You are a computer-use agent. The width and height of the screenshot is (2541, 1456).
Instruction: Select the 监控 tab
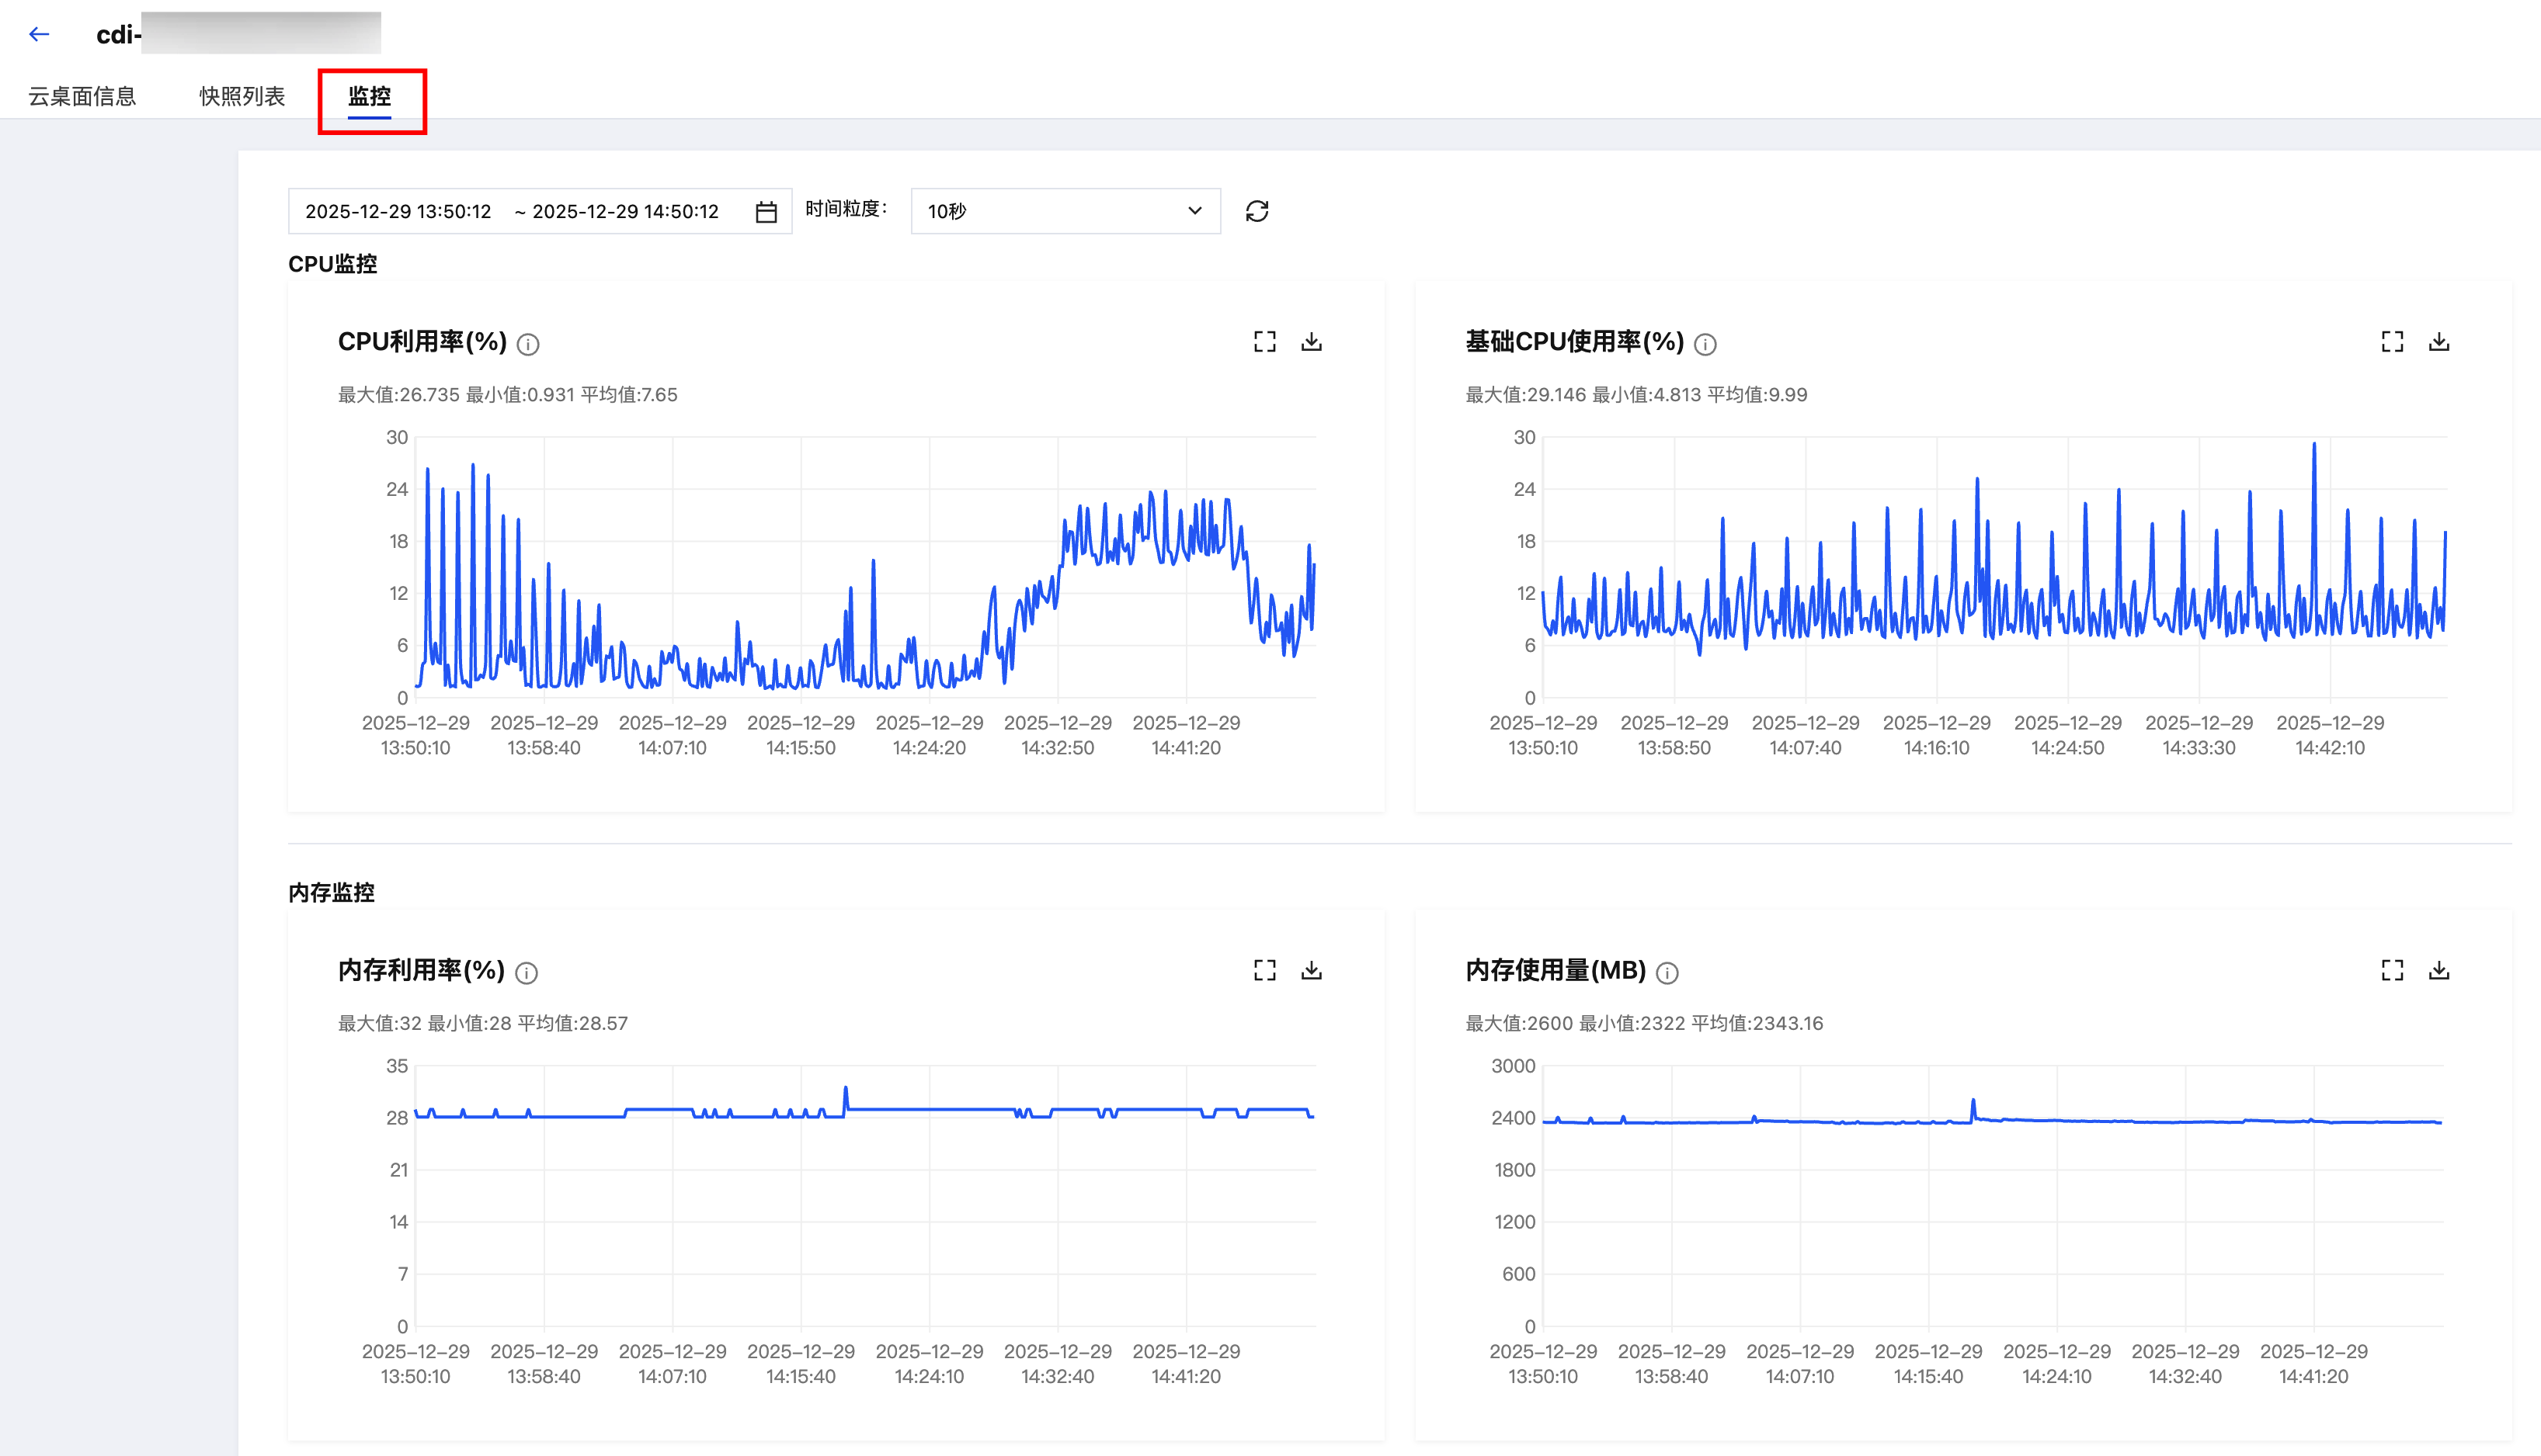369,96
